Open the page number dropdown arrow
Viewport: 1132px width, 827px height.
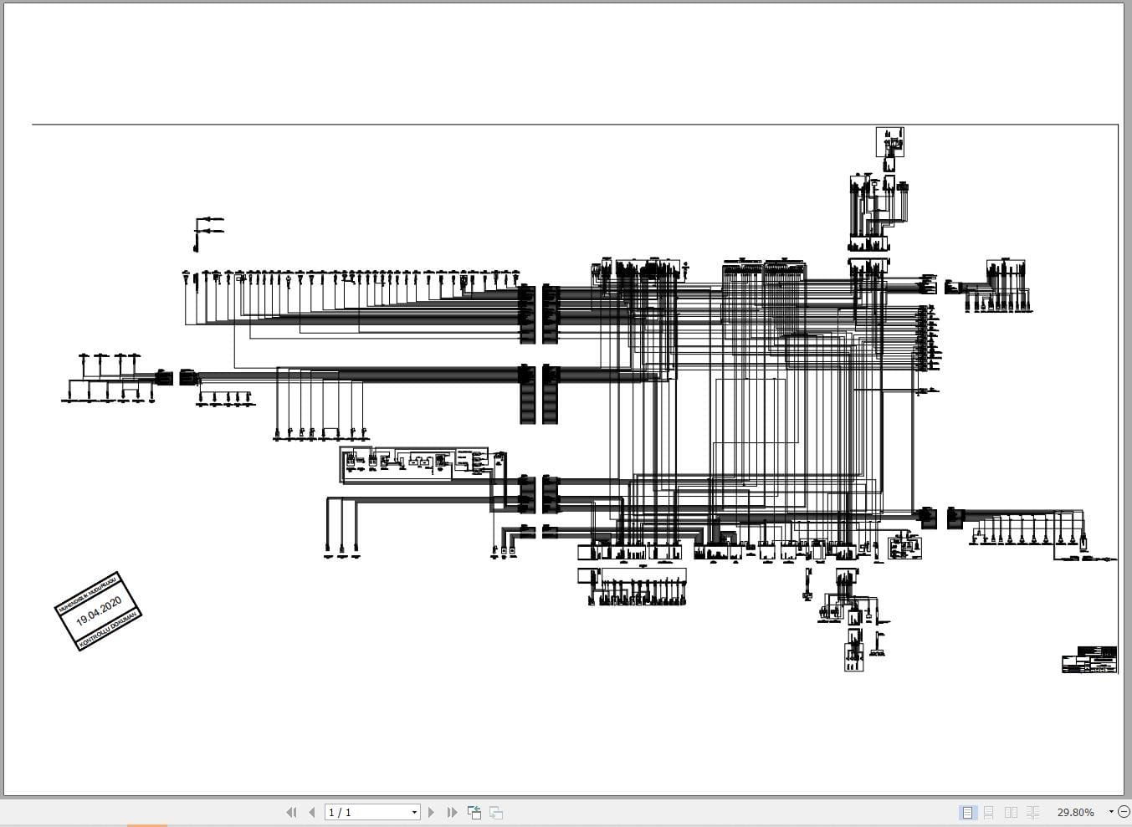click(x=414, y=812)
